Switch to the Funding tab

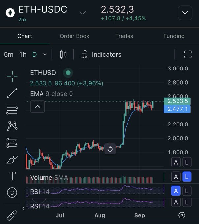(x=174, y=36)
